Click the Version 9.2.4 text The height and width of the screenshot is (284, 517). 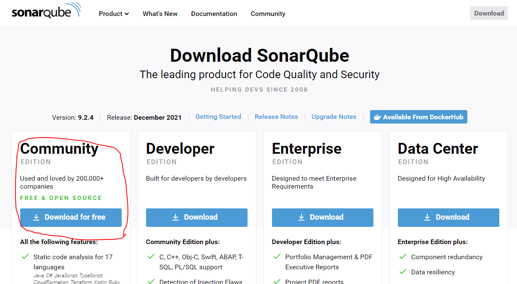point(73,118)
